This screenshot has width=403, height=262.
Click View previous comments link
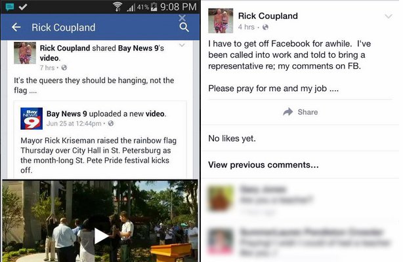point(263,165)
